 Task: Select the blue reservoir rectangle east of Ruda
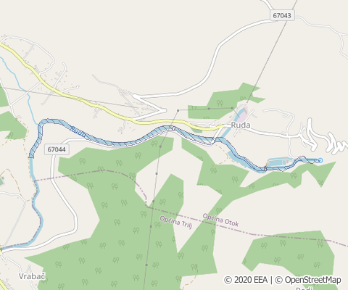pos(280,162)
